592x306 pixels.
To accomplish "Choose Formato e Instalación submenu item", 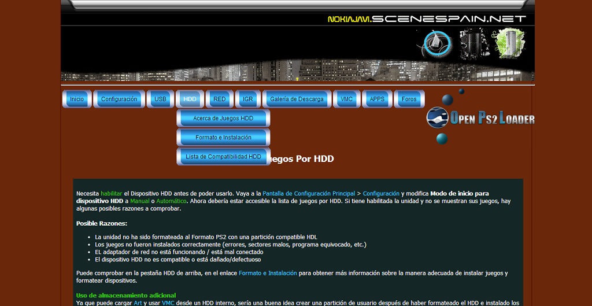I will pos(223,138).
